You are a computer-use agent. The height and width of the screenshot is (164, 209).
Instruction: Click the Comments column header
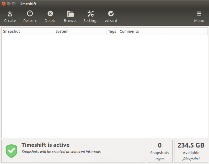click(140, 31)
